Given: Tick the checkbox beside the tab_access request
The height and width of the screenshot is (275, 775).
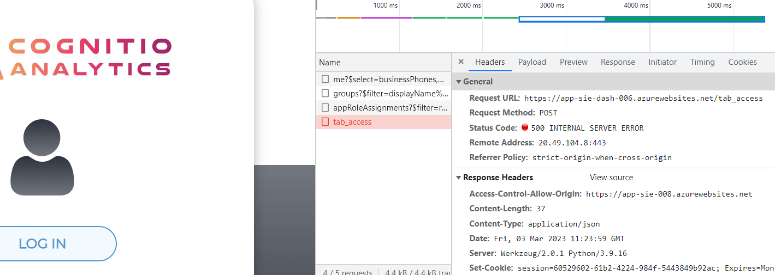Looking at the screenshot, I should pyautogui.click(x=326, y=122).
